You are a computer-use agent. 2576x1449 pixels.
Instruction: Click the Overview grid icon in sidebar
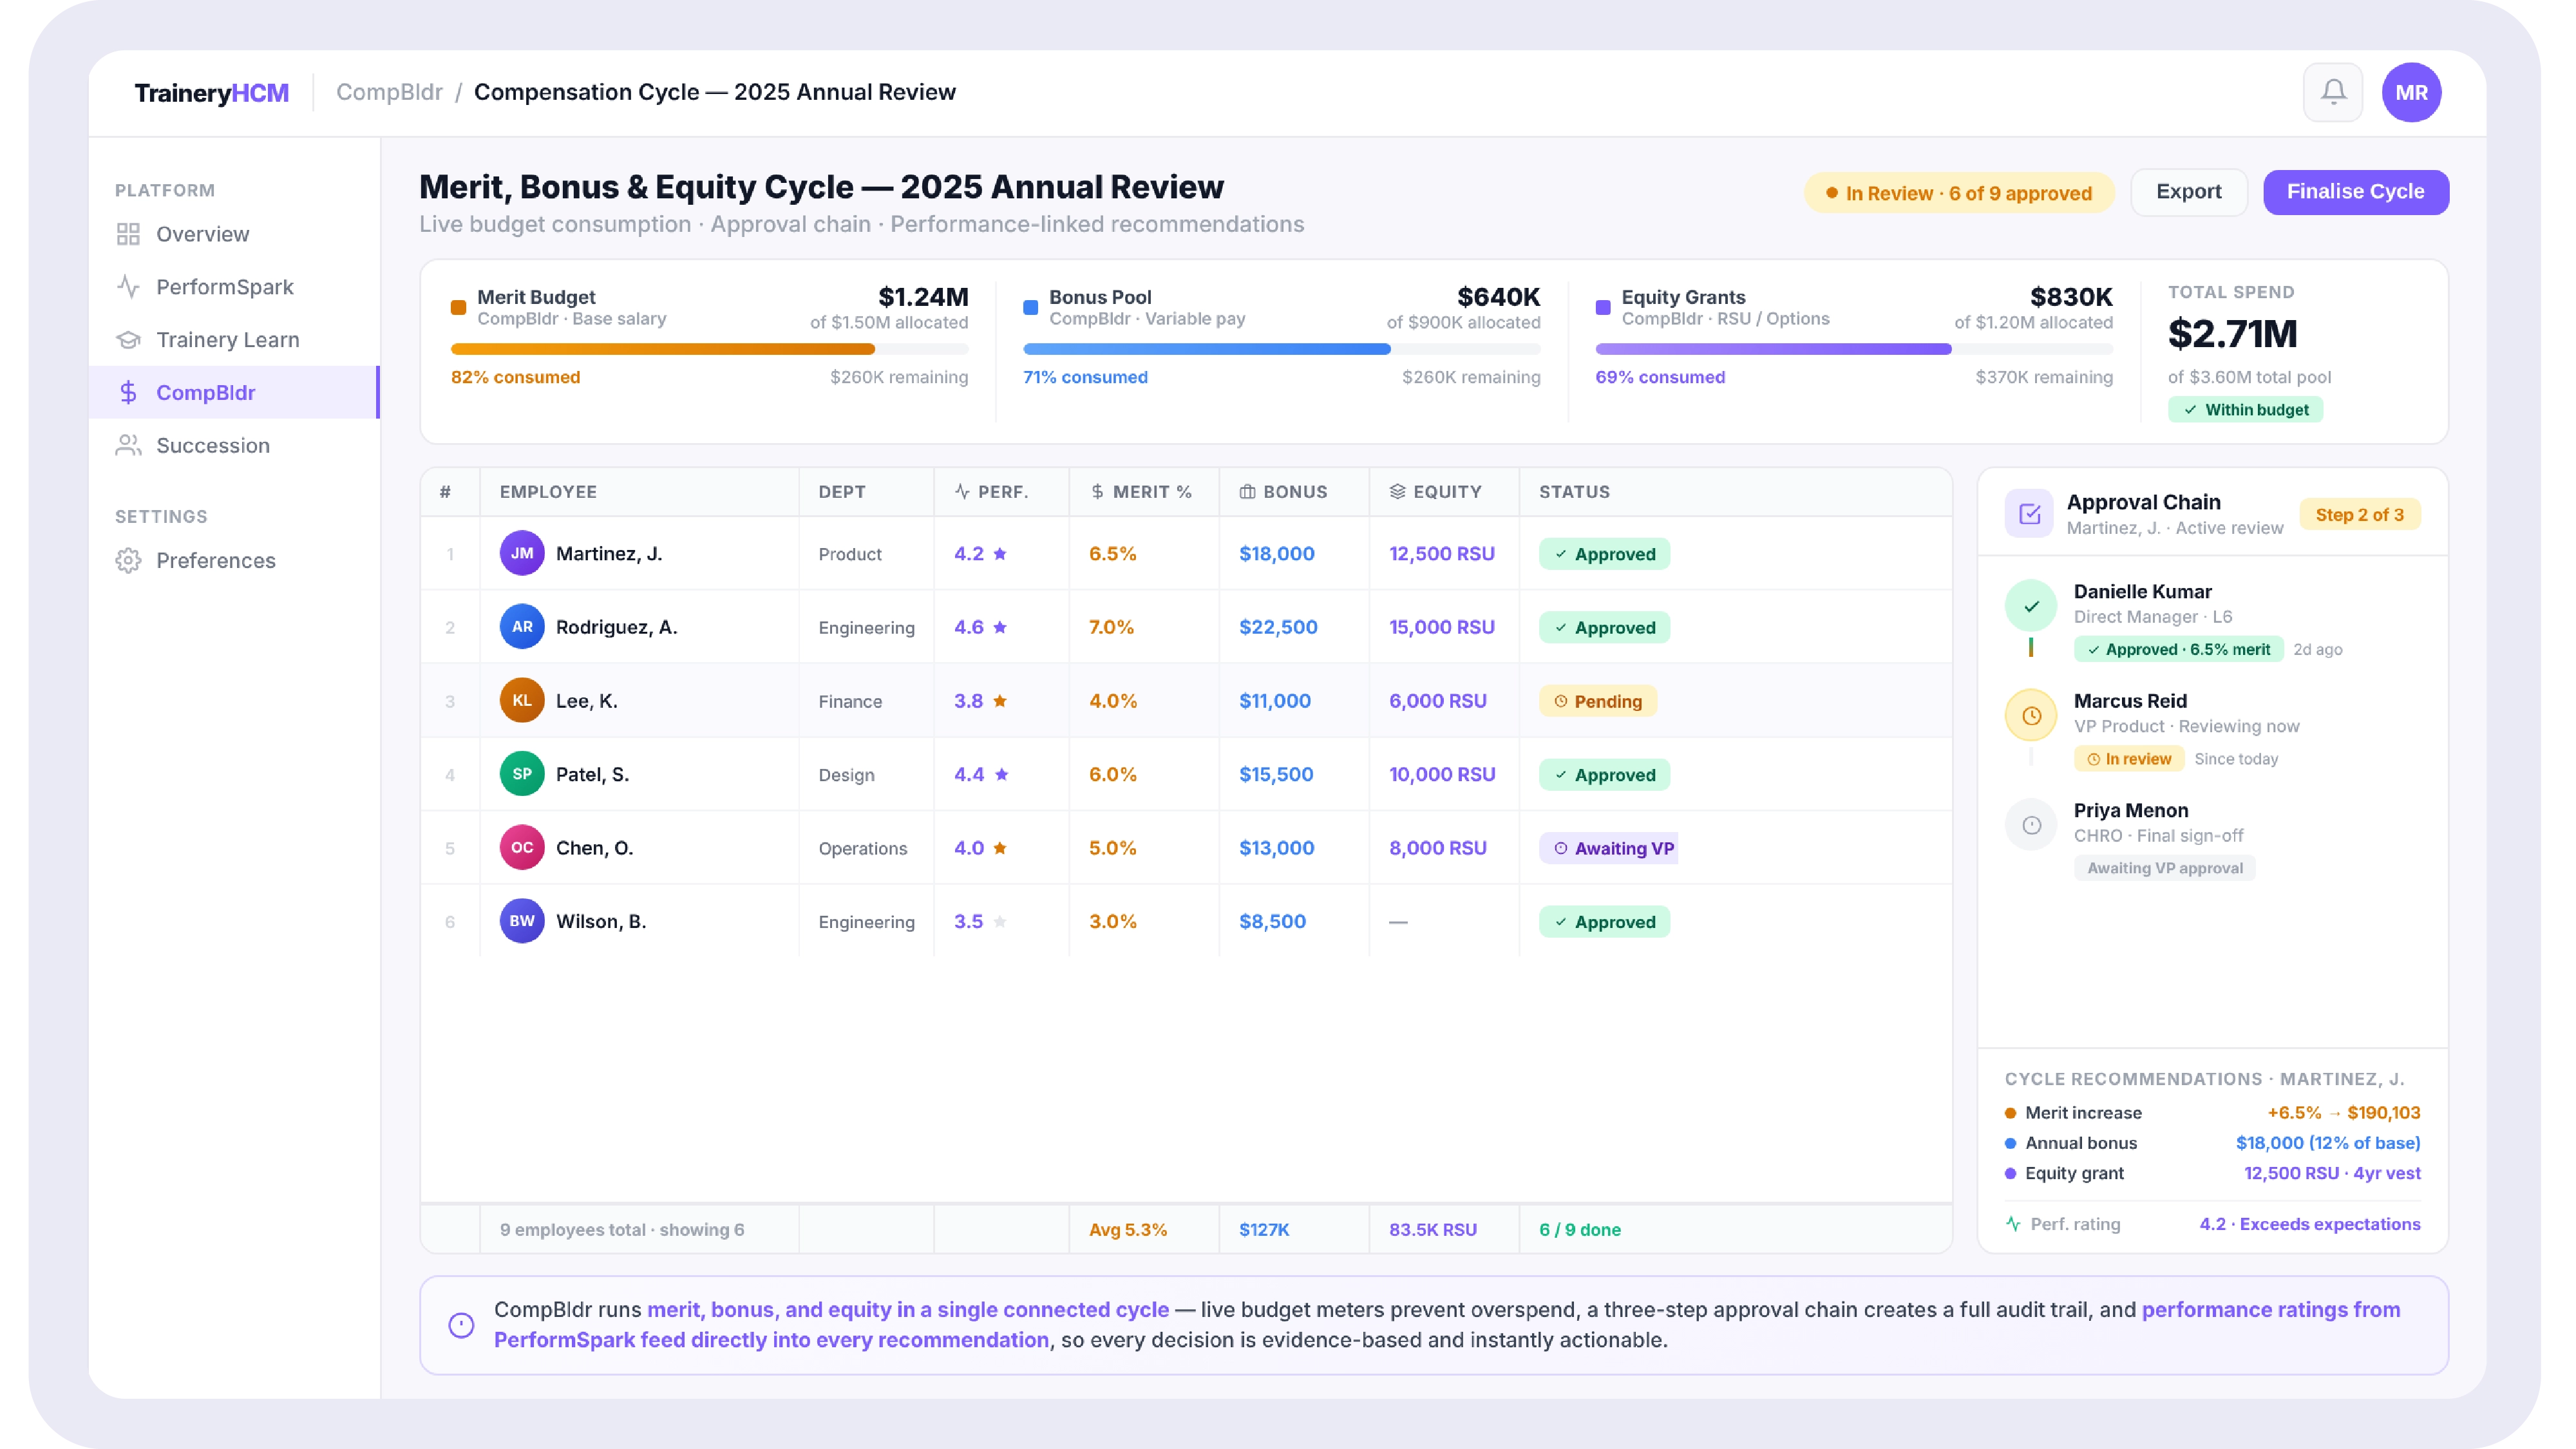(128, 234)
